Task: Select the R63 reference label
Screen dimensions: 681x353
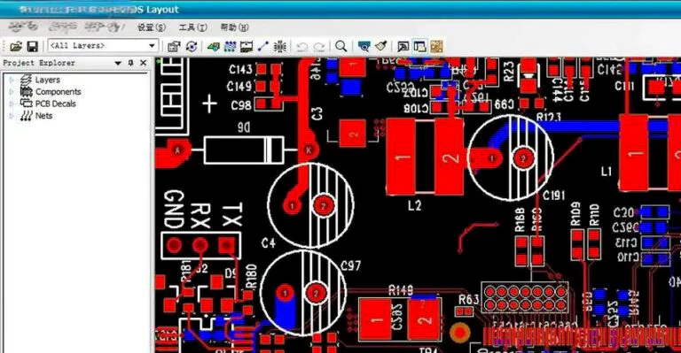Action: pyautogui.click(x=469, y=299)
